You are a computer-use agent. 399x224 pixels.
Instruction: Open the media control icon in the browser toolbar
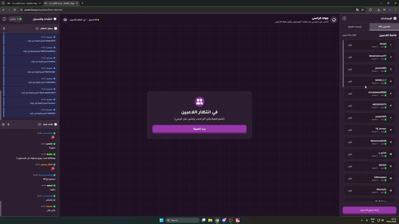pos(384,10)
